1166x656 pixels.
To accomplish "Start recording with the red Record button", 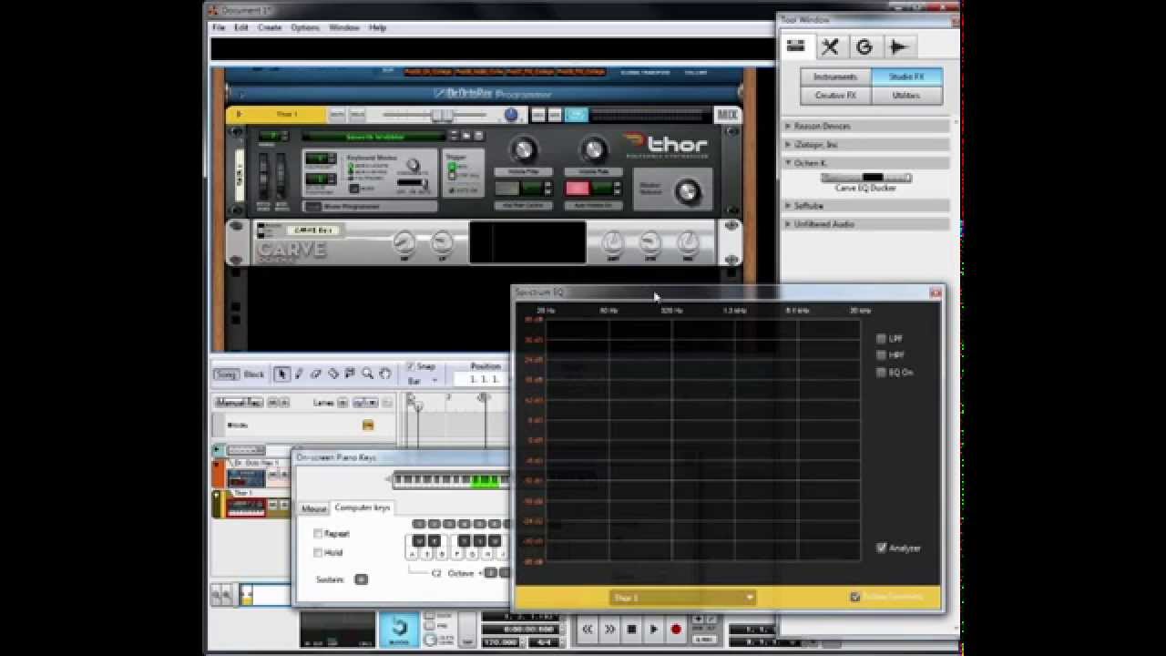I will coord(676,629).
